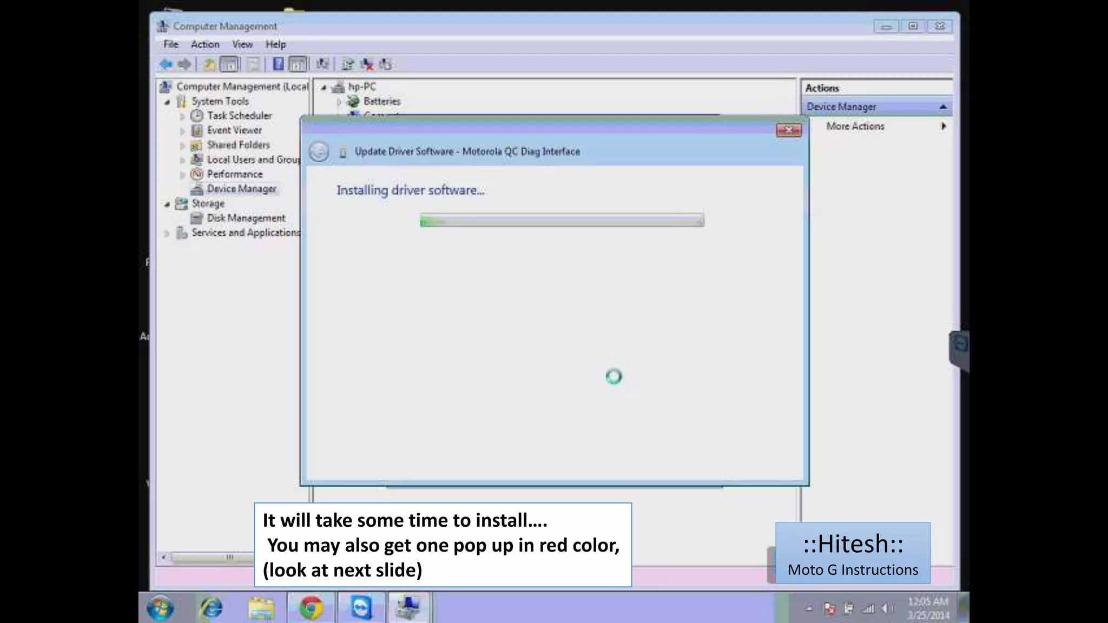Viewport: 1108px width, 623px height.
Task: Expand the Batteries device category
Action: click(339, 102)
